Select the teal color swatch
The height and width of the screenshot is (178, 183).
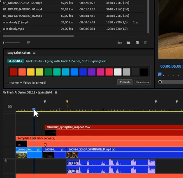57,72
